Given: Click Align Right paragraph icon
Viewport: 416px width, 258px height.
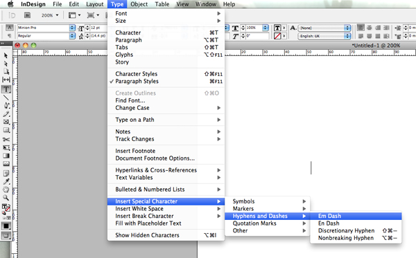Looking at the screenshot, I should (x=378, y=28).
